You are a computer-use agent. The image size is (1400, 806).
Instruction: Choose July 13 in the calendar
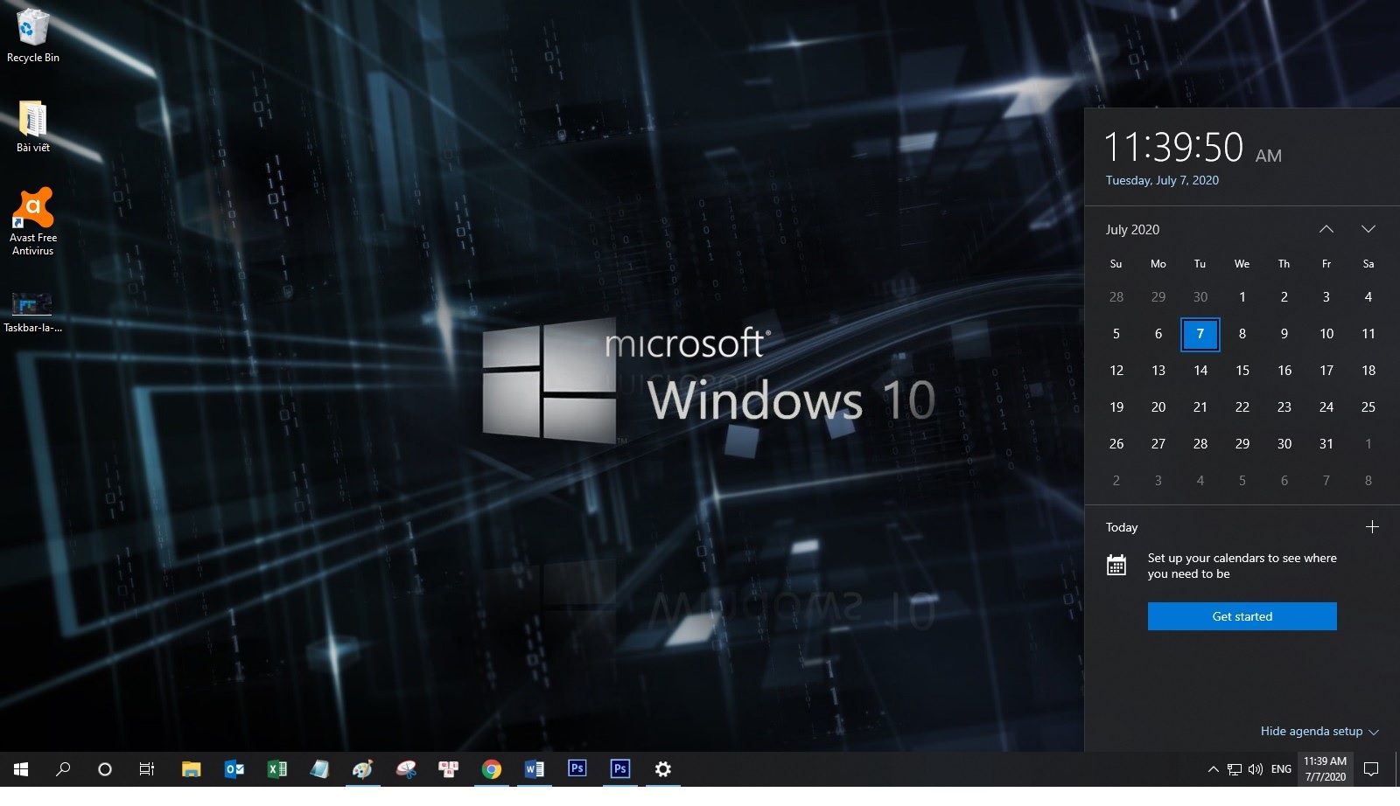coord(1158,371)
